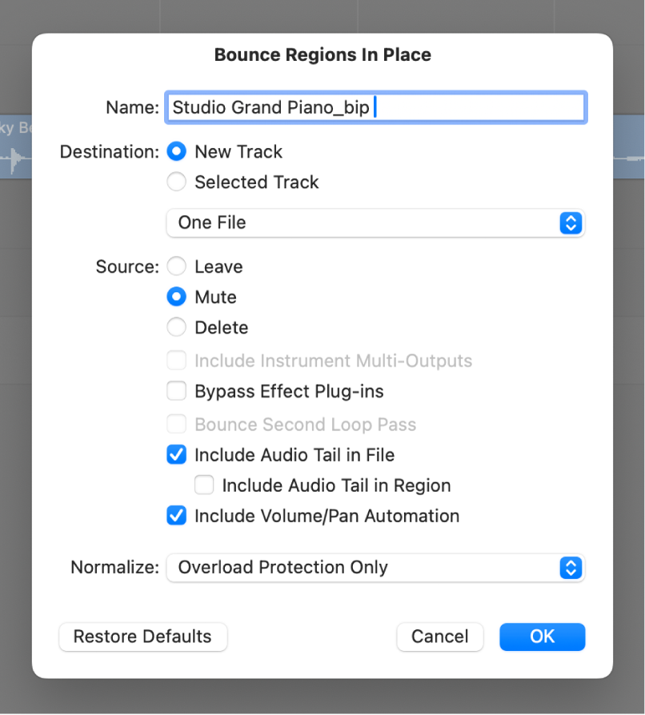The height and width of the screenshot is (715, 645).
Task: Select the New Track destination
Action: (176, 151)
